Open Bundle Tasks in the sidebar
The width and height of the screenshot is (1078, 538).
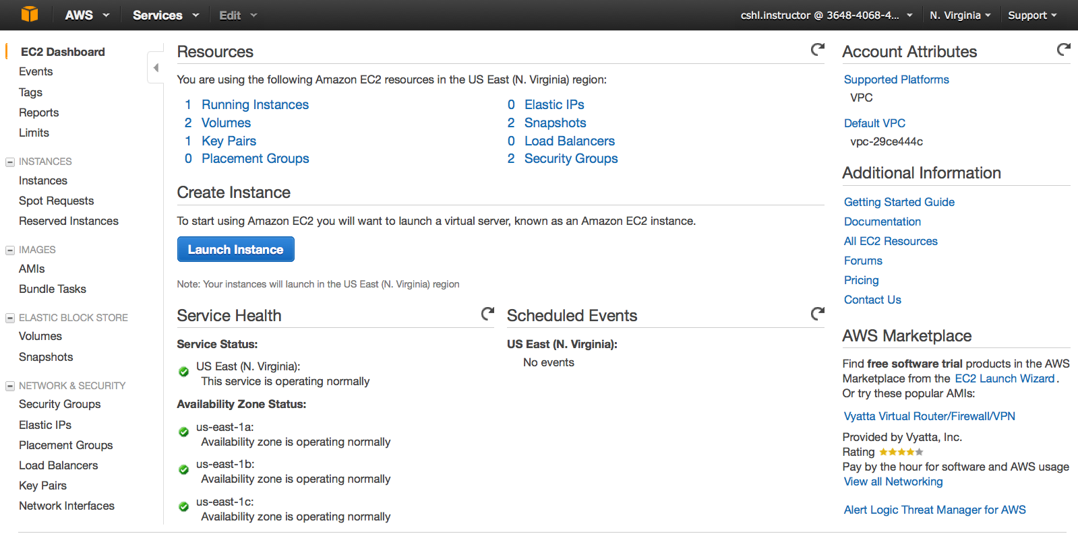point(53,289)
